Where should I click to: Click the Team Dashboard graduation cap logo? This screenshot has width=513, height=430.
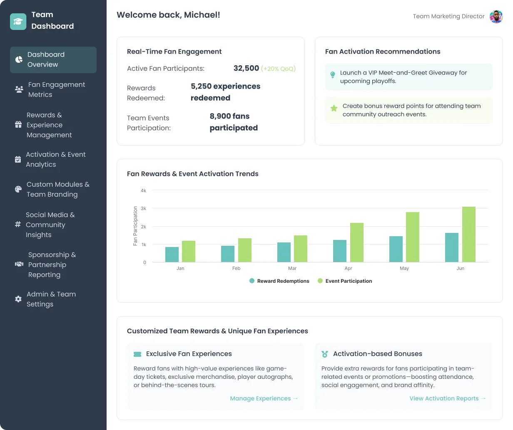click(x=18, y=21)
